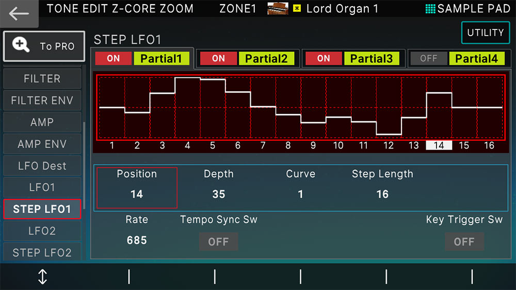Screen dimensions: 516x290
Task: Open the FILTER ENV section
Action: [x=42, y=101]
